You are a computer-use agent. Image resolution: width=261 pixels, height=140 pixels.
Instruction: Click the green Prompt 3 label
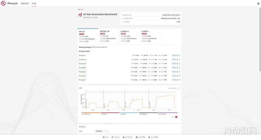82,63
